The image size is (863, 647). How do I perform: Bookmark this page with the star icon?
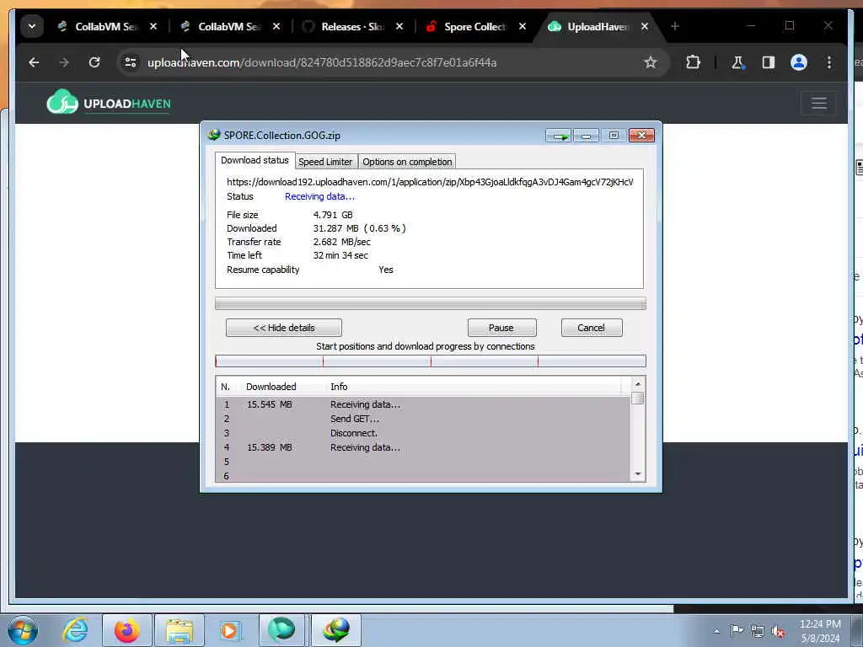(650, 62)
